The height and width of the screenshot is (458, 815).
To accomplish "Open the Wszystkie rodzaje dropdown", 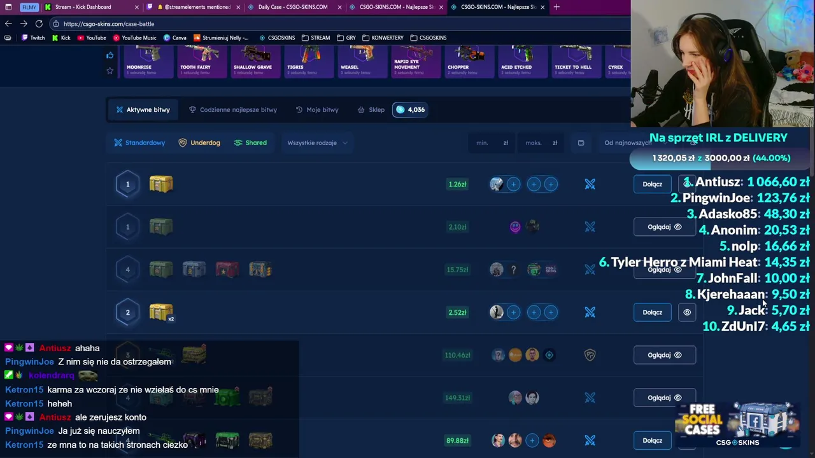I will pyautogui.click(x=317, y=142).
